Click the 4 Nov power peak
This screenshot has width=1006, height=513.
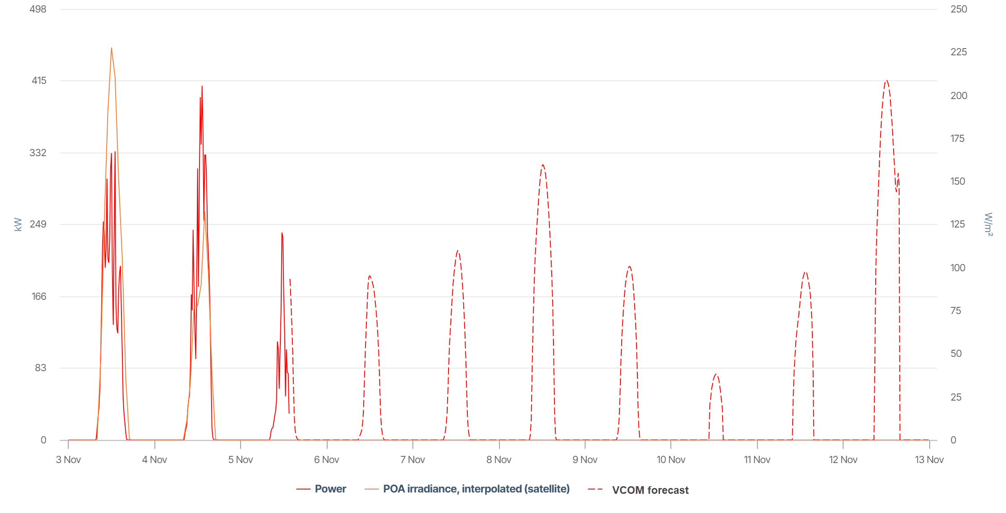coord(202,87)
